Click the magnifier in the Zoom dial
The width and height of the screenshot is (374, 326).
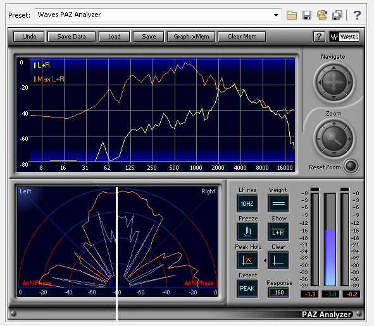[x=333, y=139]
